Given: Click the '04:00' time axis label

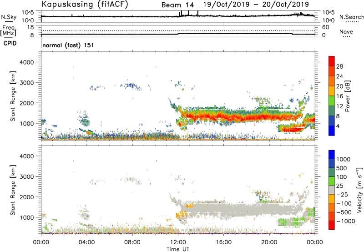Looking at the screenshot, I should (87, 242).
